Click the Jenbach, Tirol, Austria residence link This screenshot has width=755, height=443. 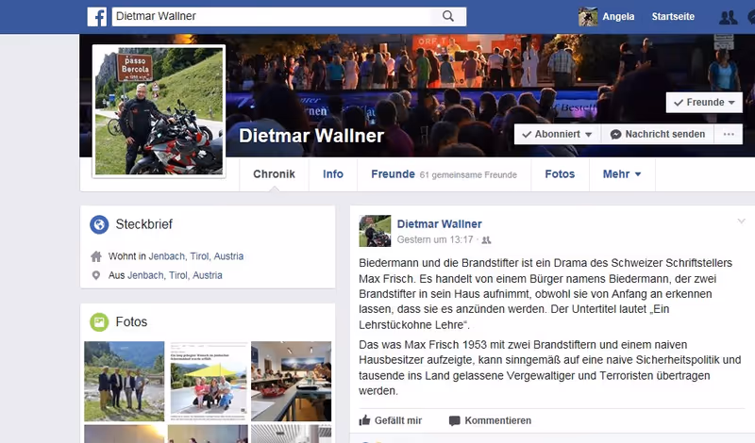(196, 256)
